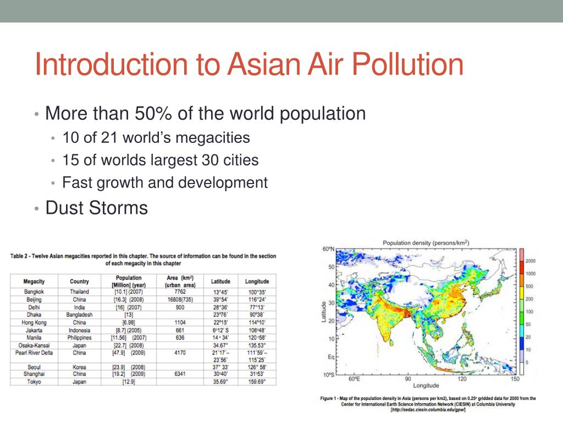Click Tokyo's longitude '159.69°'

point(257,382)
